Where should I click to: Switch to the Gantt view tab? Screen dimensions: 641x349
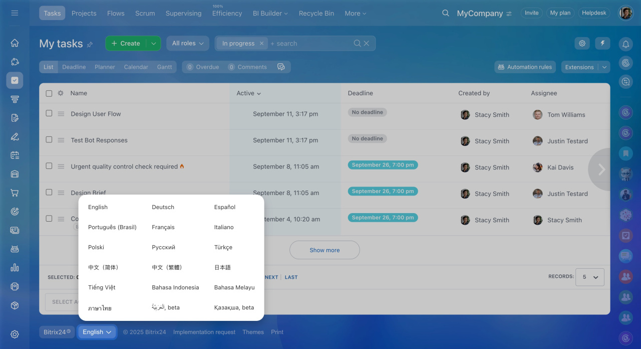[164, 67]
